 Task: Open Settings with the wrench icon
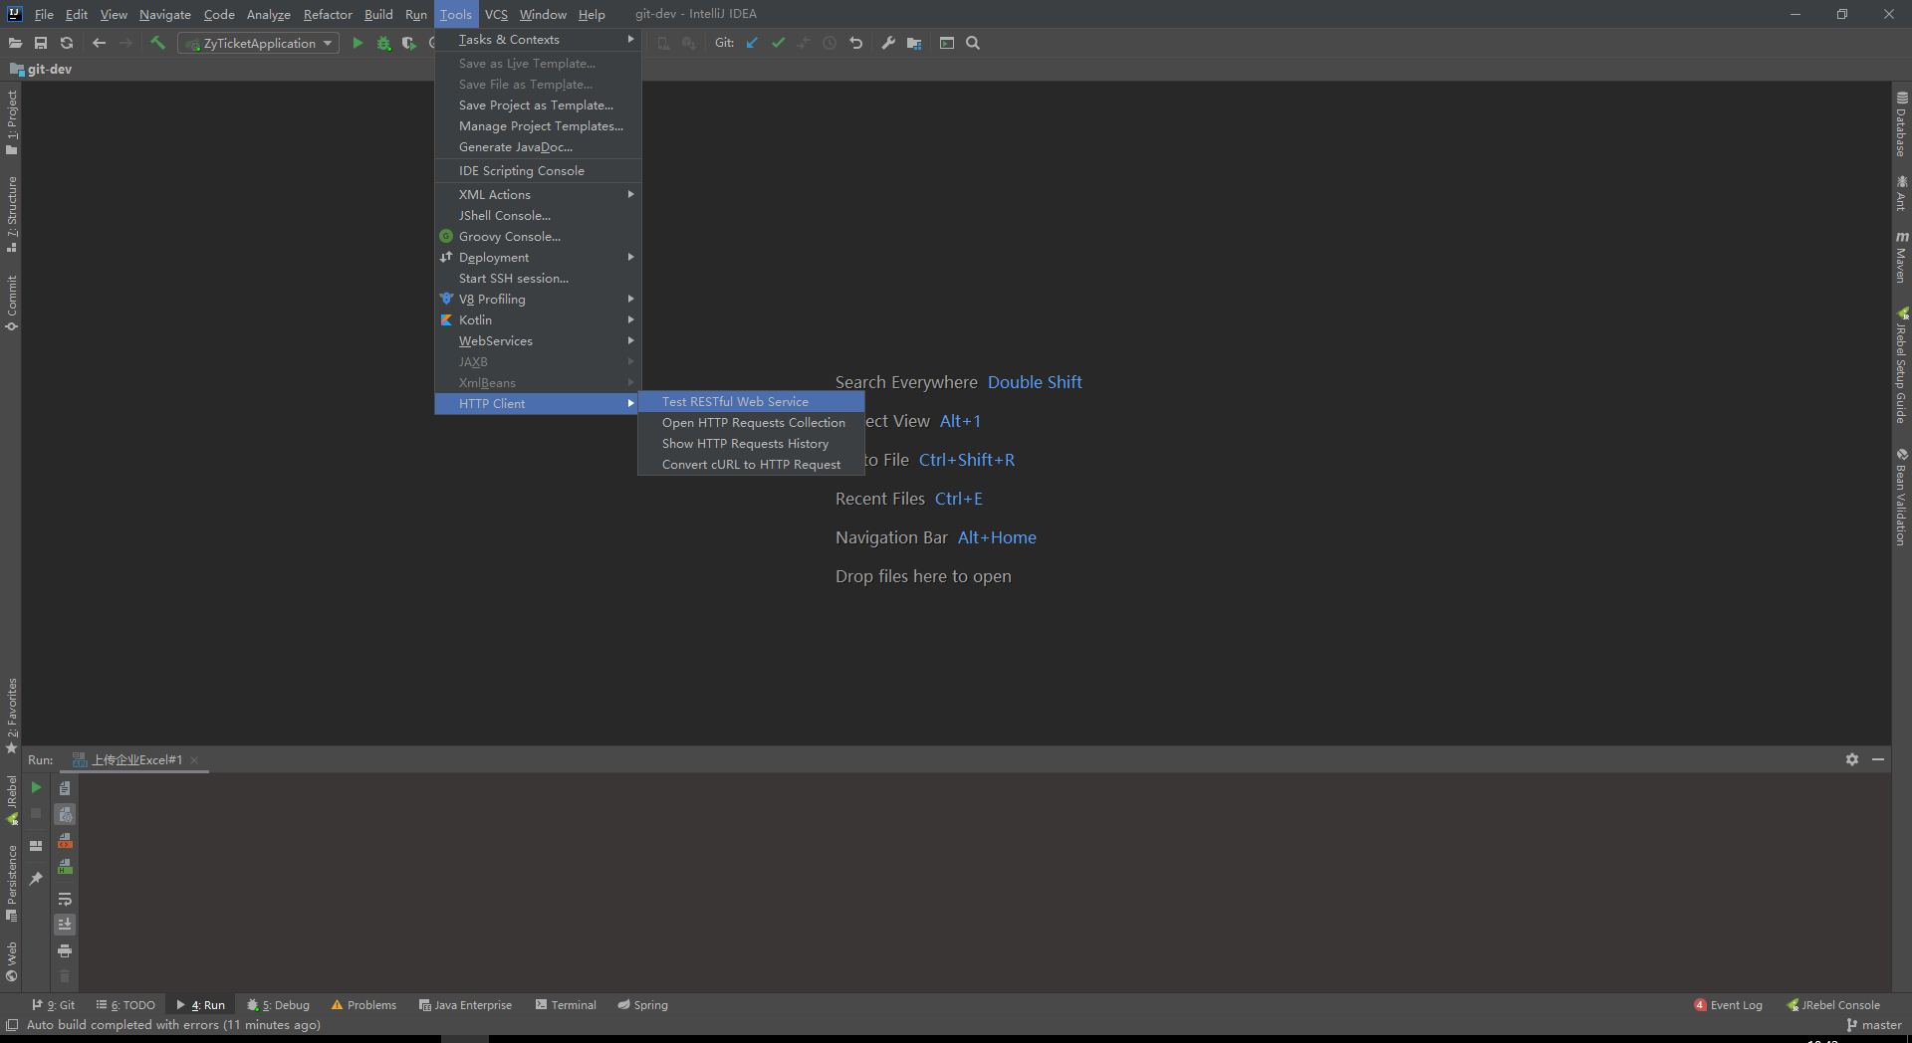coord(889,43)
